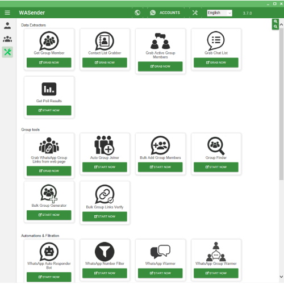The height and width of the screenshot is (284, 284).
Task: Click the Data Extractors heading
Action: 34,25
